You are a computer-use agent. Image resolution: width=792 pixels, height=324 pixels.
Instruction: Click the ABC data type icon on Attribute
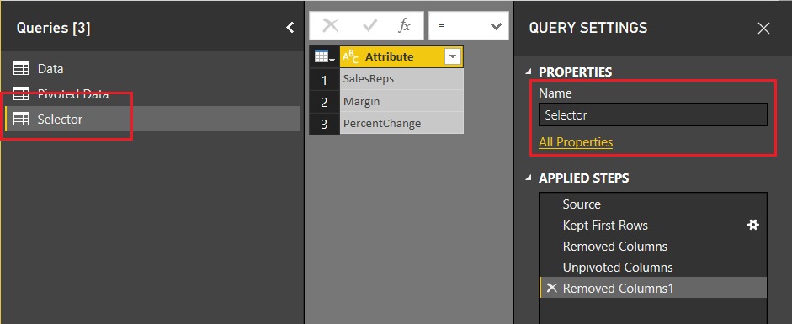[x=350, y=57]
